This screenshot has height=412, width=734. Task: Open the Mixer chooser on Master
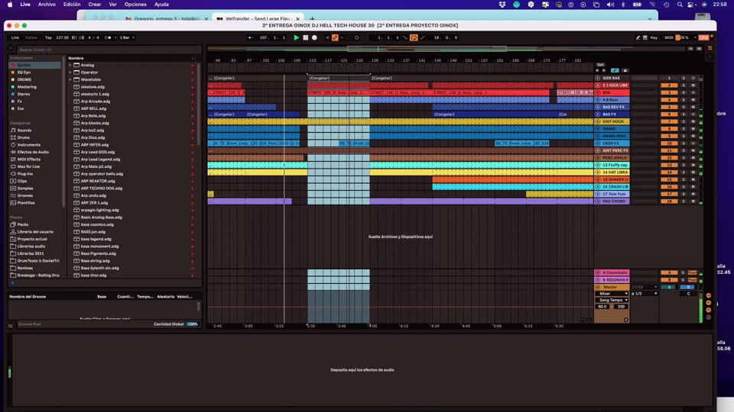612,294
